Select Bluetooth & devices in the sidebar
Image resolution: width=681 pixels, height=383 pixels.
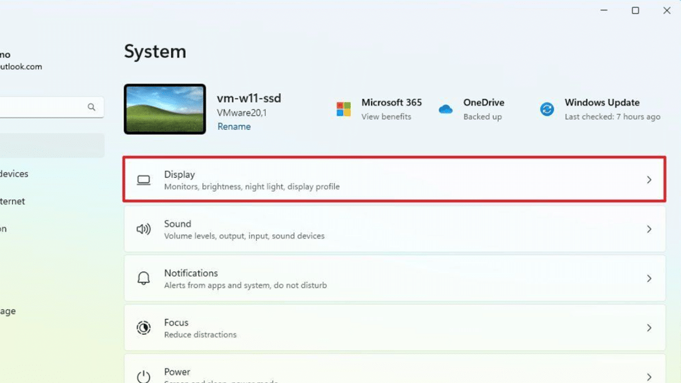coord(14,174)
